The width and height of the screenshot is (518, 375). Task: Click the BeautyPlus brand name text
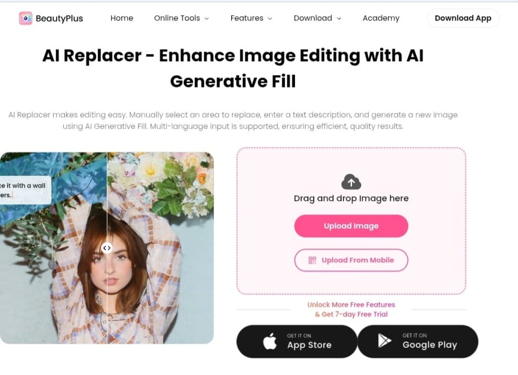[x=60, y=19]
